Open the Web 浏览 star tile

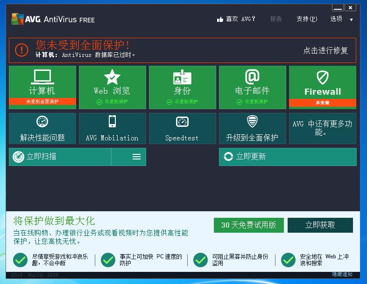(x=113, y=87)
